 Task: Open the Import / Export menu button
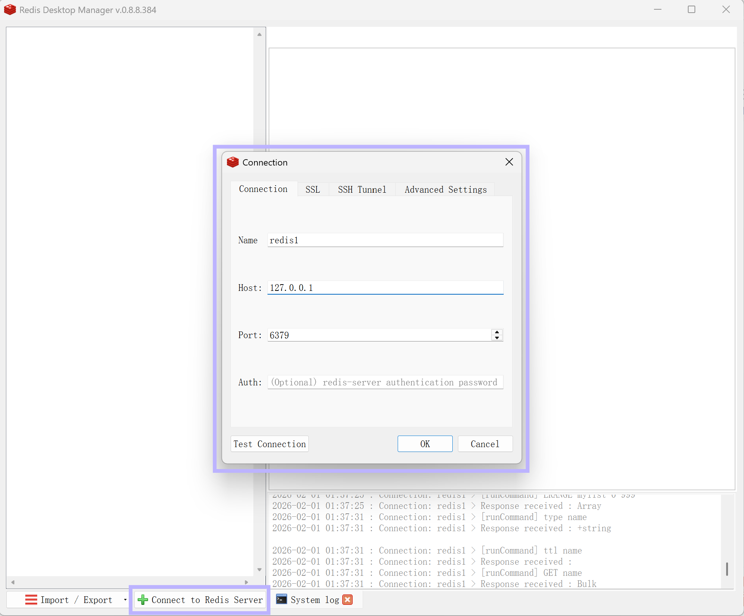69,600
